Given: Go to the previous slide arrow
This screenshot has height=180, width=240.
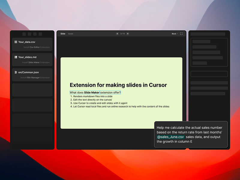Looking at the screenshot, I should (117, 34).
